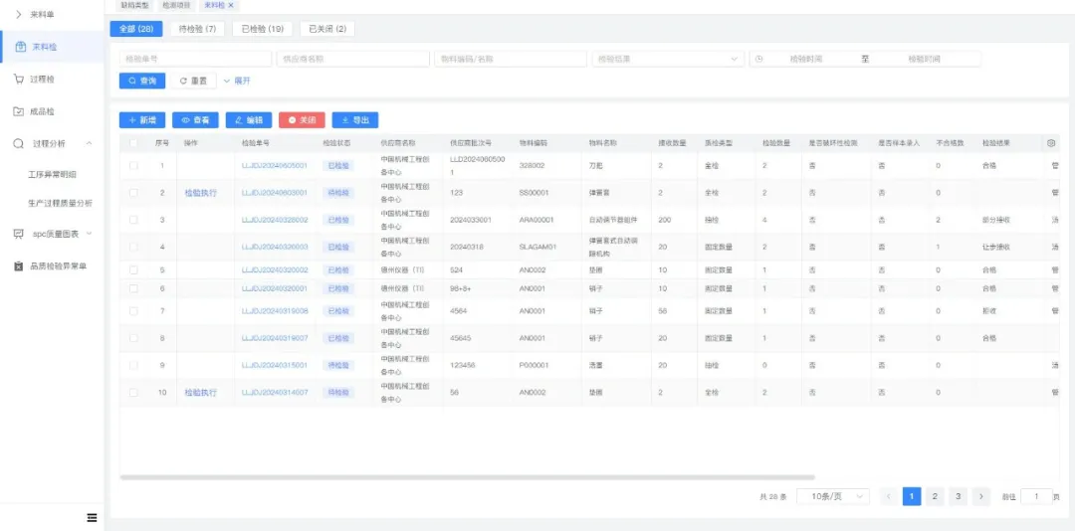Viewport: 1075px width, 531px height.
Task: Open the 检验结果 dropdown filter
Action: click(x=667, y=59)
